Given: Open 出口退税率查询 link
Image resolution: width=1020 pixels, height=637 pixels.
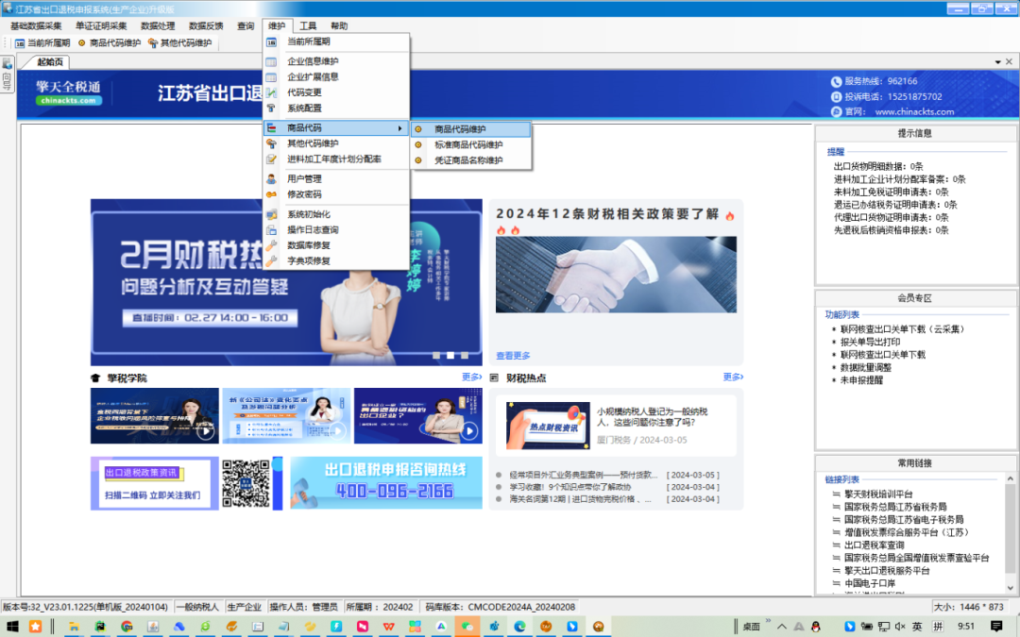Looking at the screenshot, I should tap(875, 545).
